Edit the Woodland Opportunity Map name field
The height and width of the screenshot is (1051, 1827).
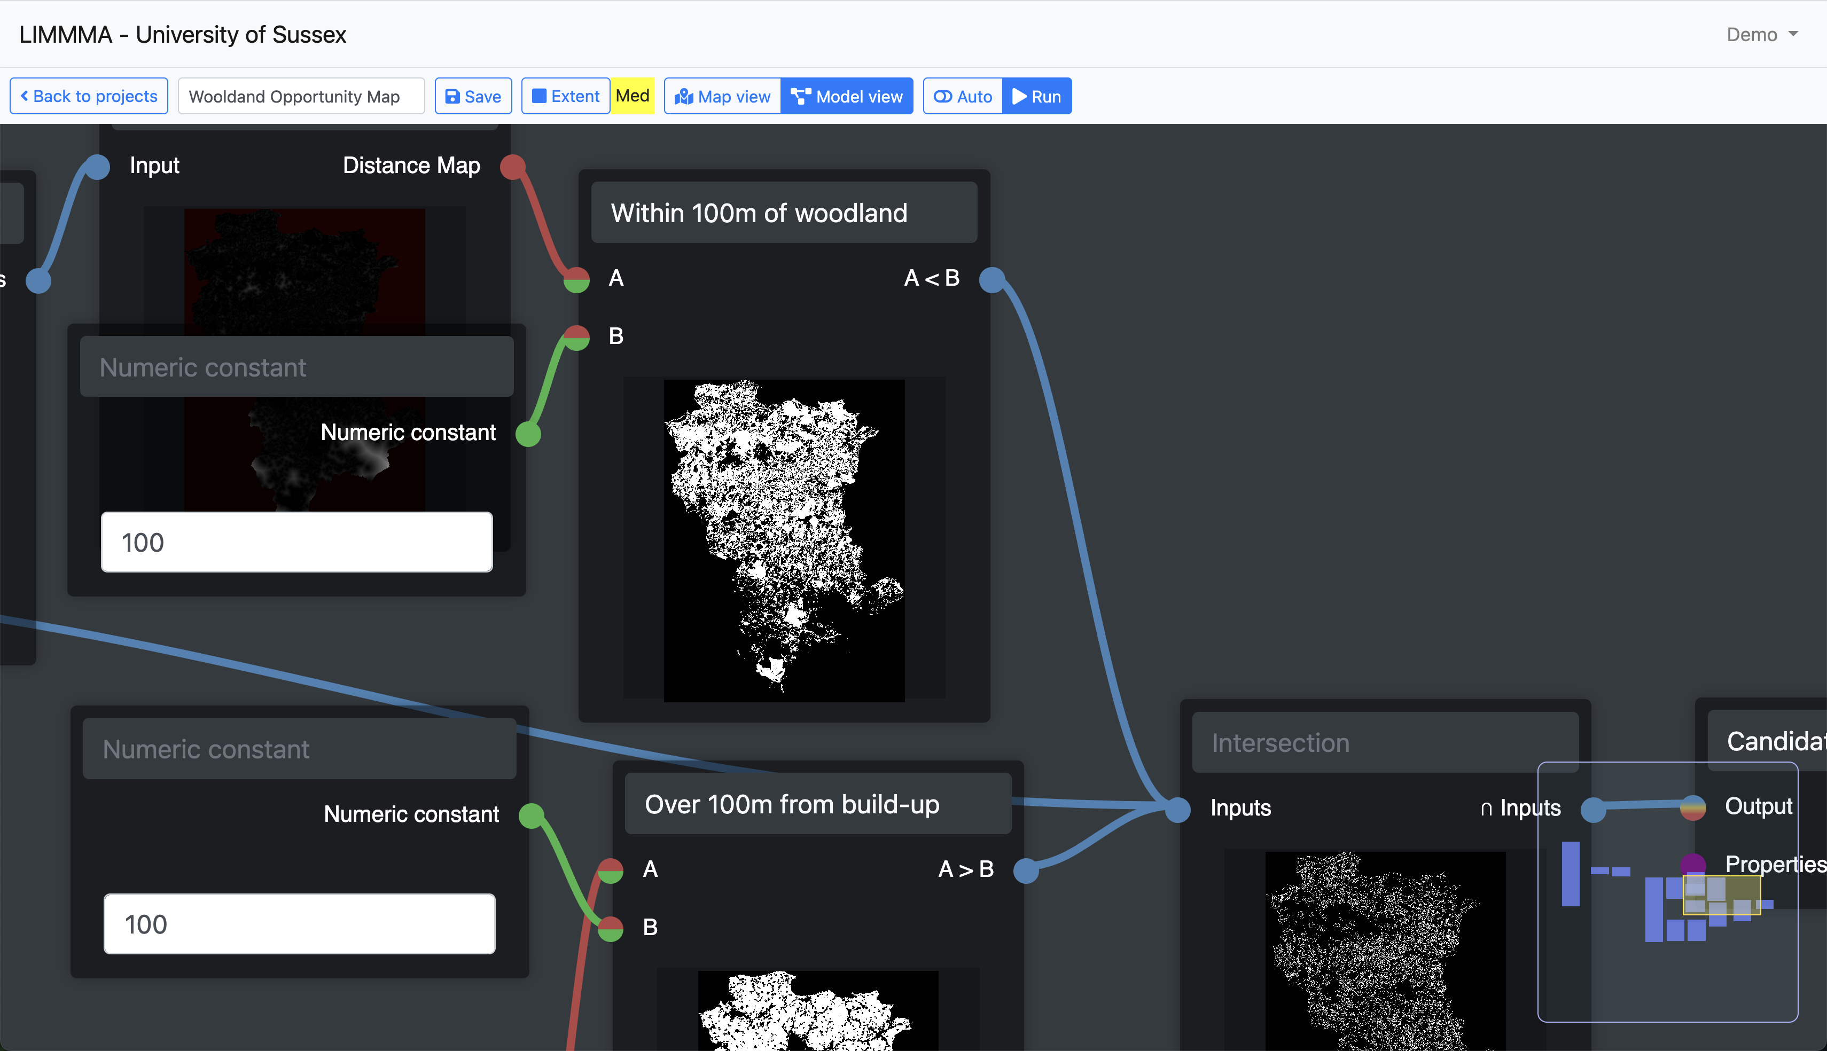pos(300,96)
